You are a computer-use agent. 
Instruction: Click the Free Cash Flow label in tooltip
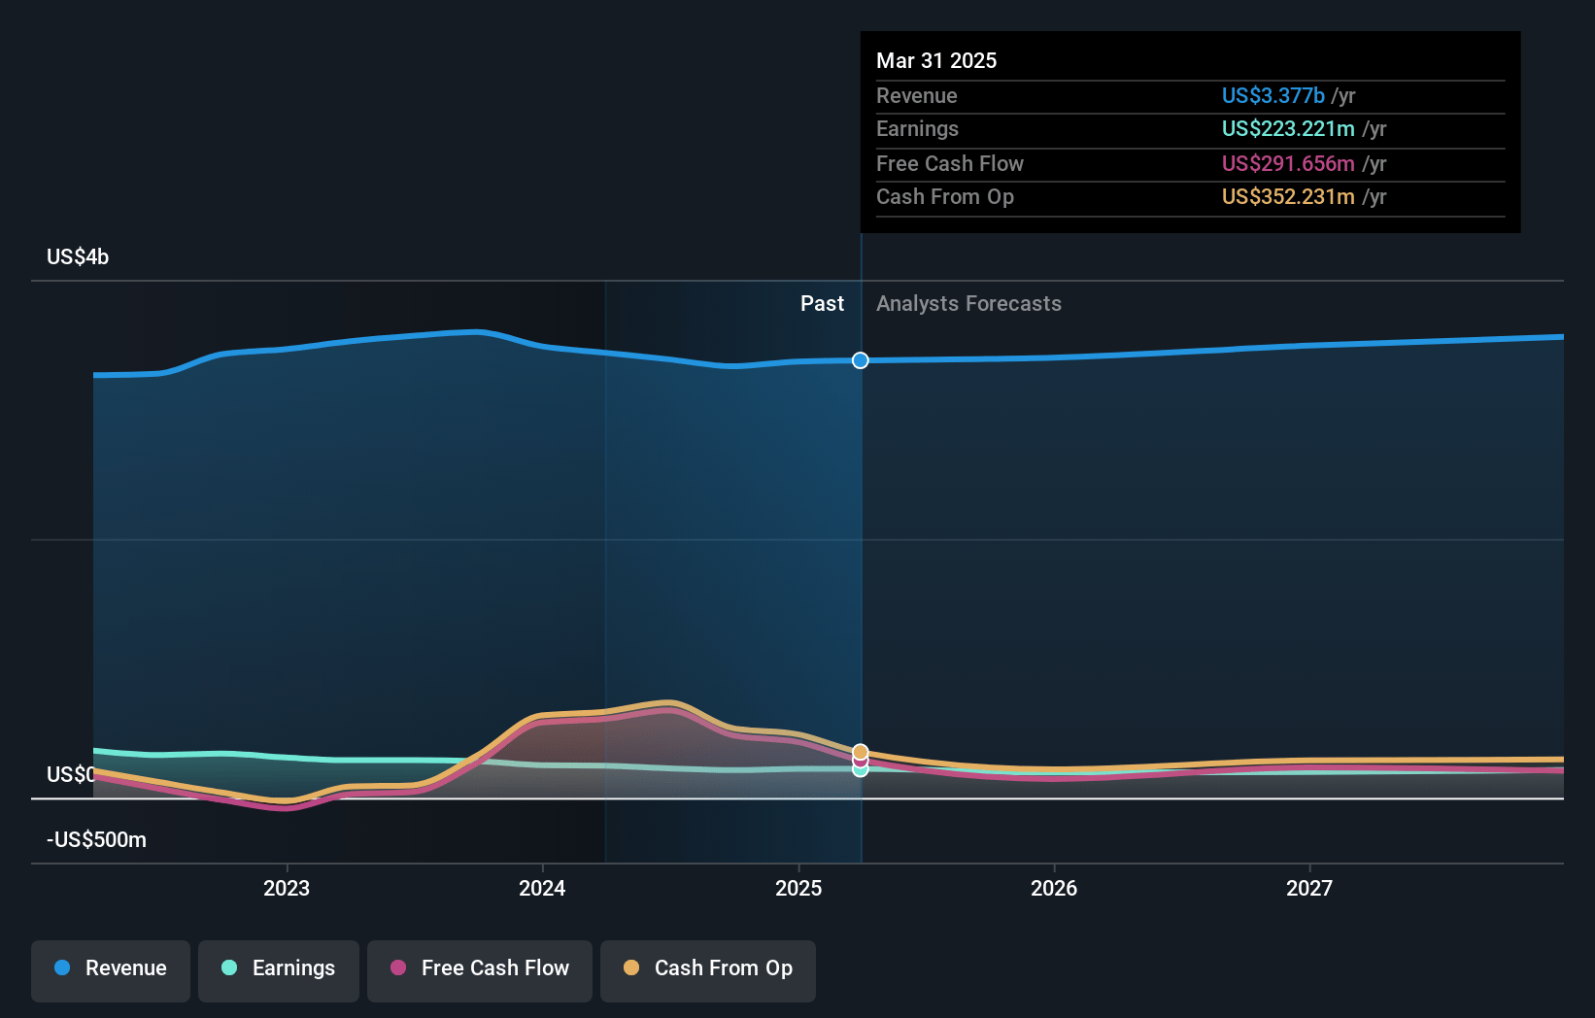[950, 163]
